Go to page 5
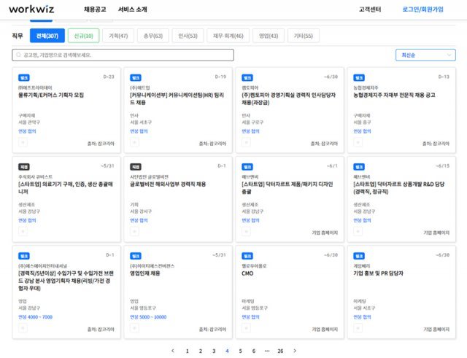The width and height of the screenshot is (467, 358). [x=240, y=351]
